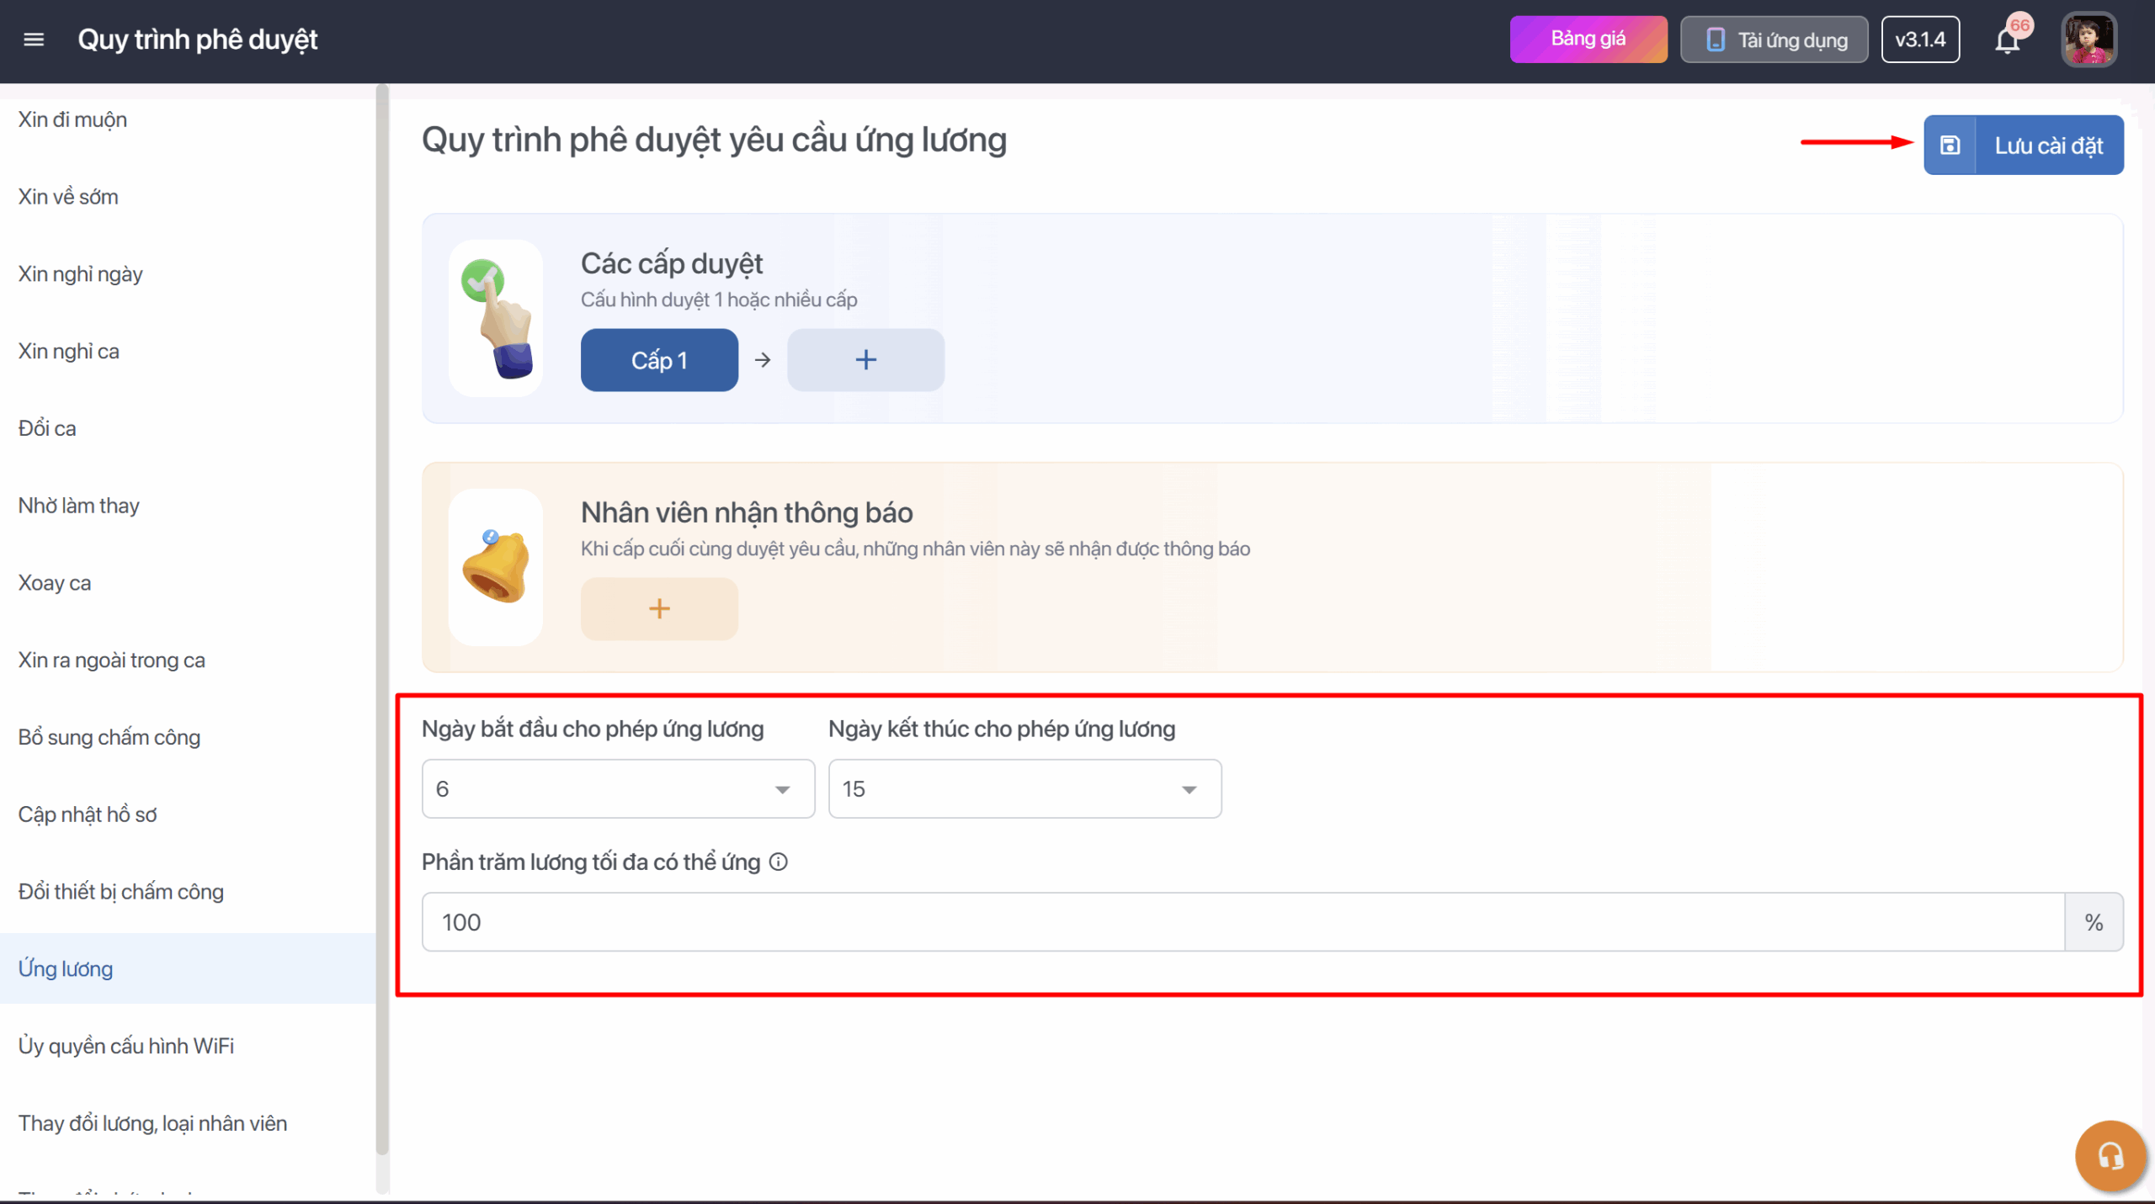Click the user avatar picture
This screenshot has height=1204, width=2155.
pyautogui.click(x=2088, y=40)
